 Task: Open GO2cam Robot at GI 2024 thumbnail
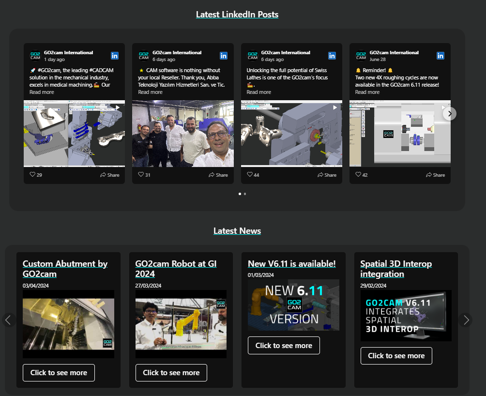(181, 323)
